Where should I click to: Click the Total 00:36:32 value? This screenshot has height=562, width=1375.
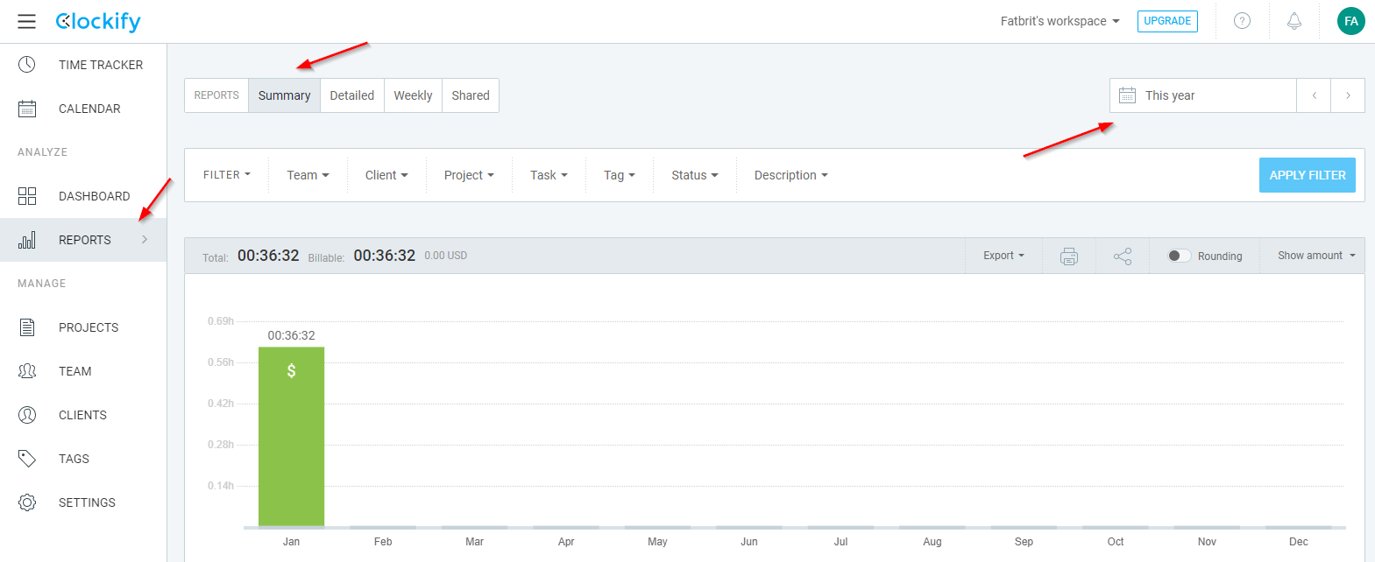click(x=268, y=256)
